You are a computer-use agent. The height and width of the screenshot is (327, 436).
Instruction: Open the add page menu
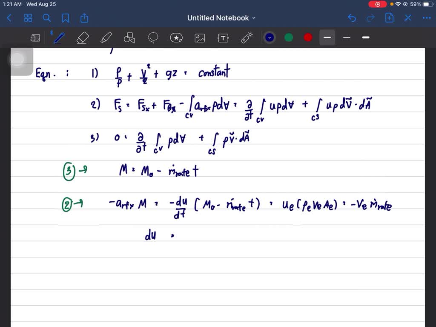click(389, 18)
